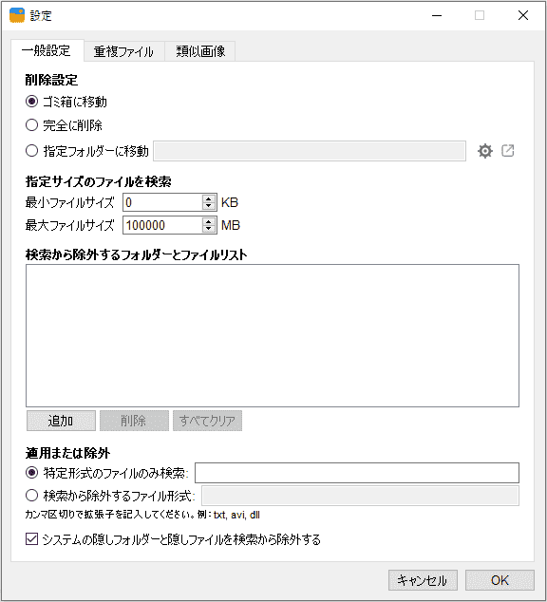Select 指定フォルダーに移動 radio button
Viewport: 547px width, 602px height.
31,150
